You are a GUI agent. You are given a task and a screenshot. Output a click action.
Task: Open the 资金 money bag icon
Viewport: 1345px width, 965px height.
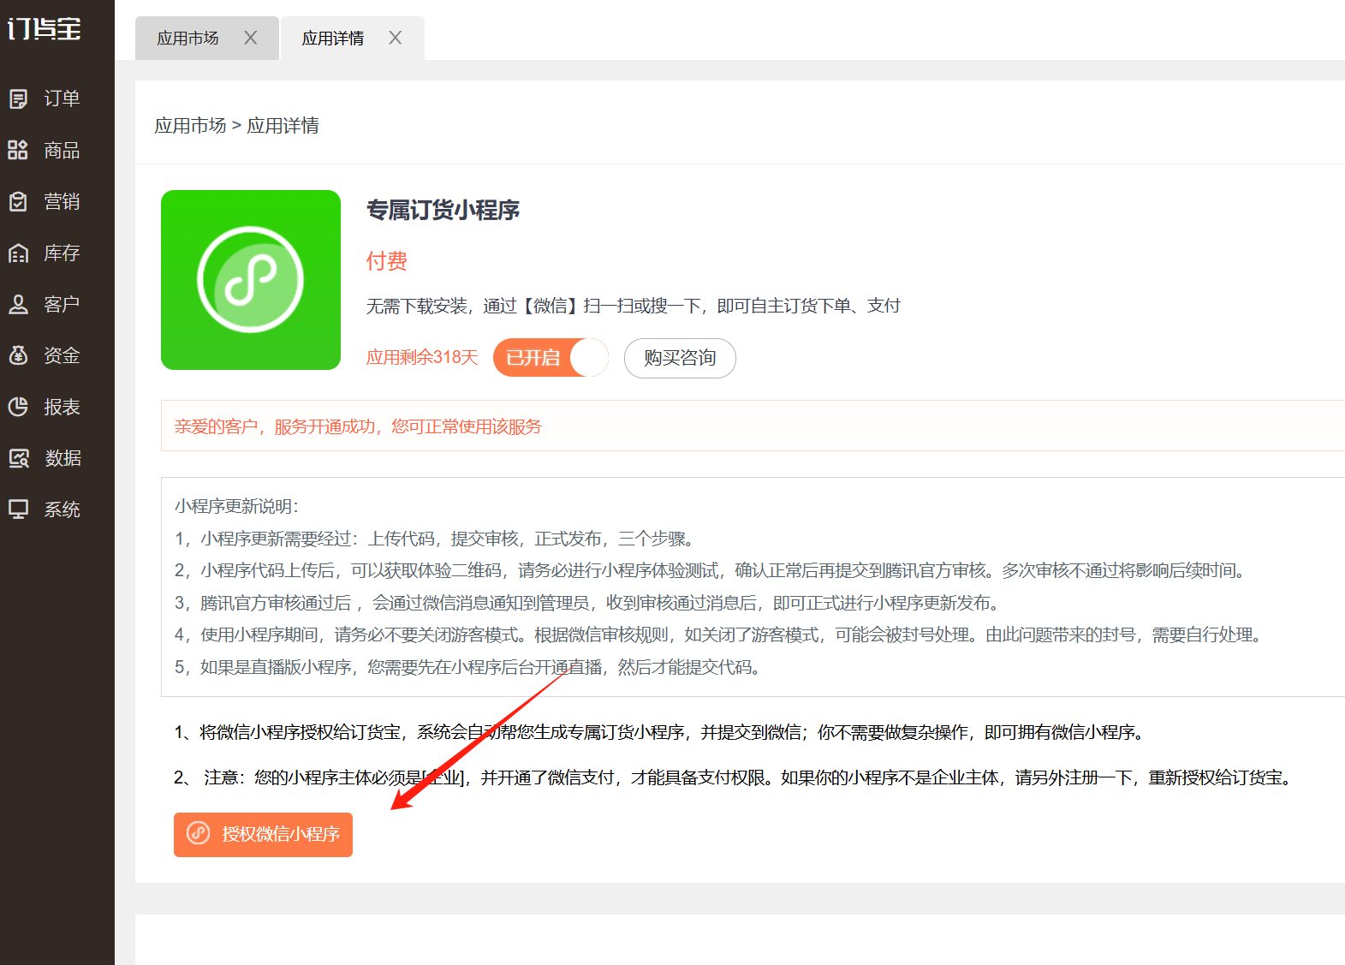click(18, 355)
